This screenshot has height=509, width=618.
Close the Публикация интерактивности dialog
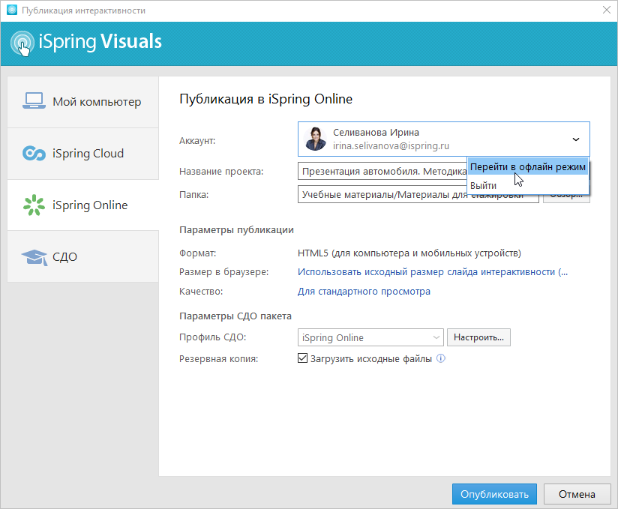pyautogui.click(x=607, y=10)
